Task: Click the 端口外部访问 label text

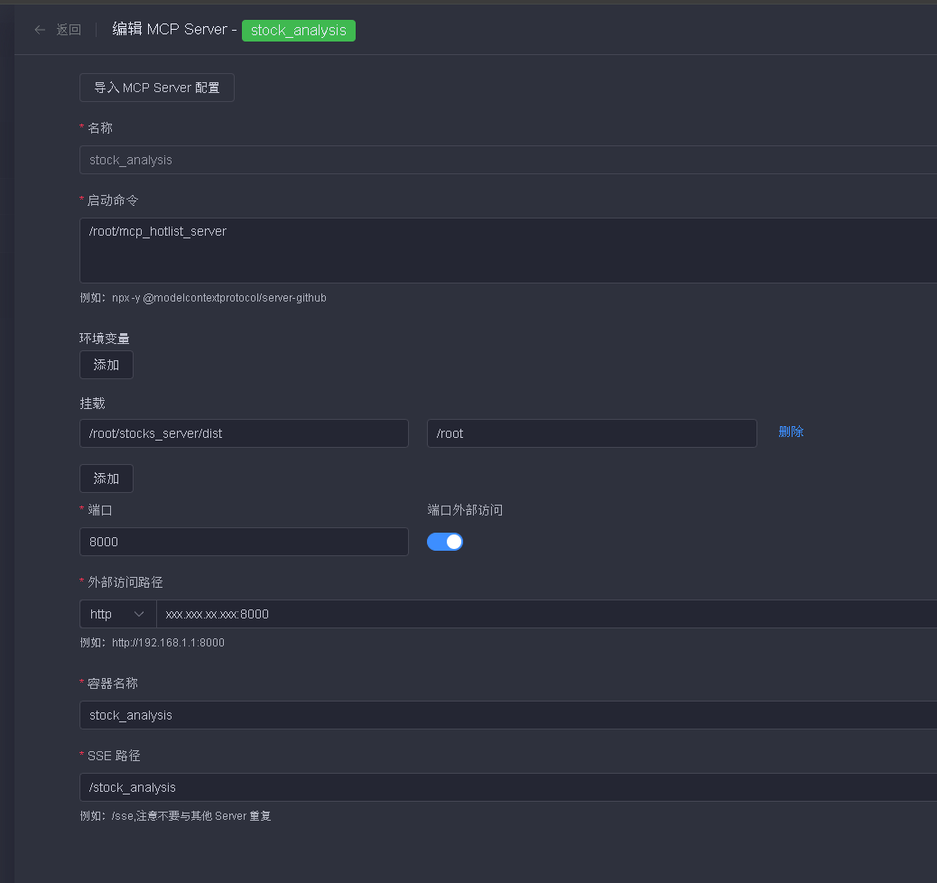Action: tap(465, 510)
